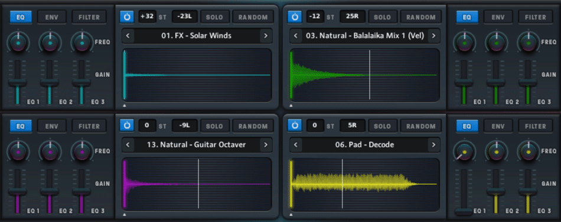This screenshot has height=222, width=561.
Task: Toggle power for the Guitar Octaver layer
Action: pyautogui.click(x=126, y=125)
